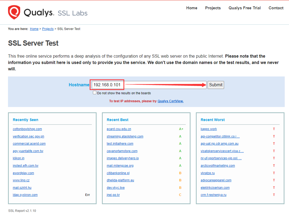The image size is (289, 214).
Task: Open ewordplay.com link
Action: coord(23,173)
